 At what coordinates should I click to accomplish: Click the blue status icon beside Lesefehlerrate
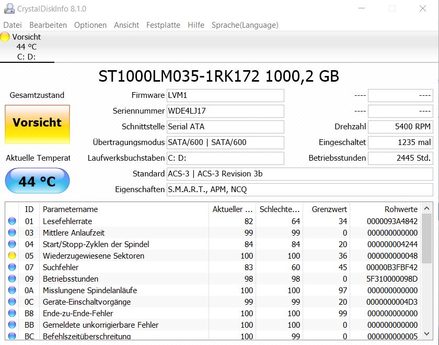12,221
